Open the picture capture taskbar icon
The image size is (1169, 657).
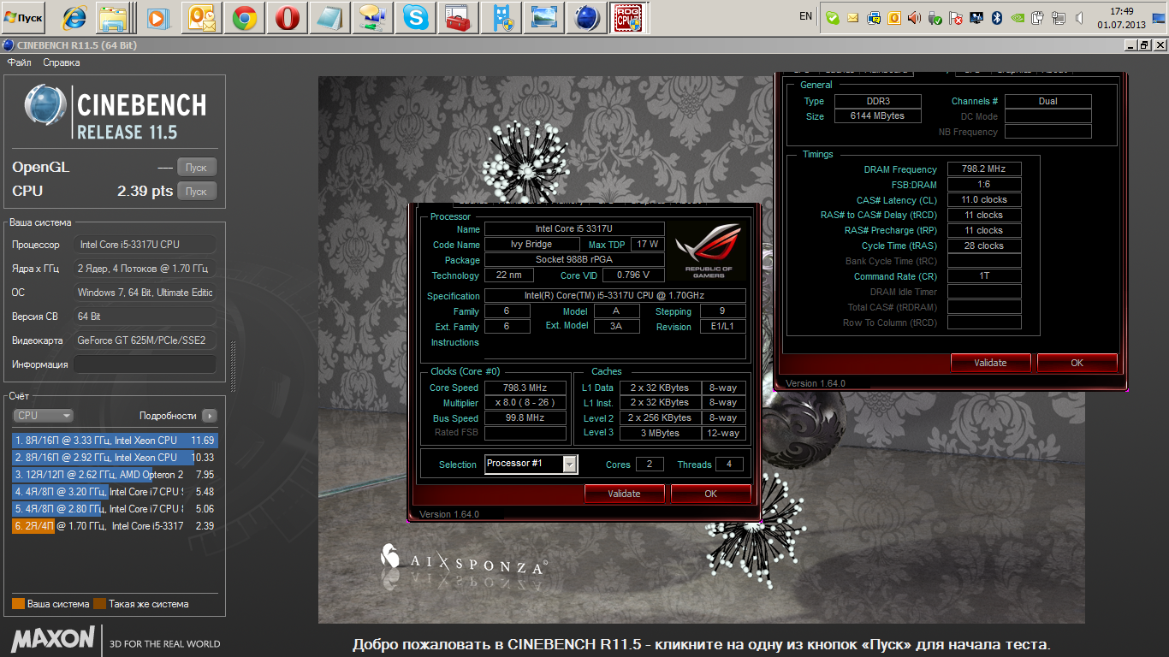click(543, 17)
